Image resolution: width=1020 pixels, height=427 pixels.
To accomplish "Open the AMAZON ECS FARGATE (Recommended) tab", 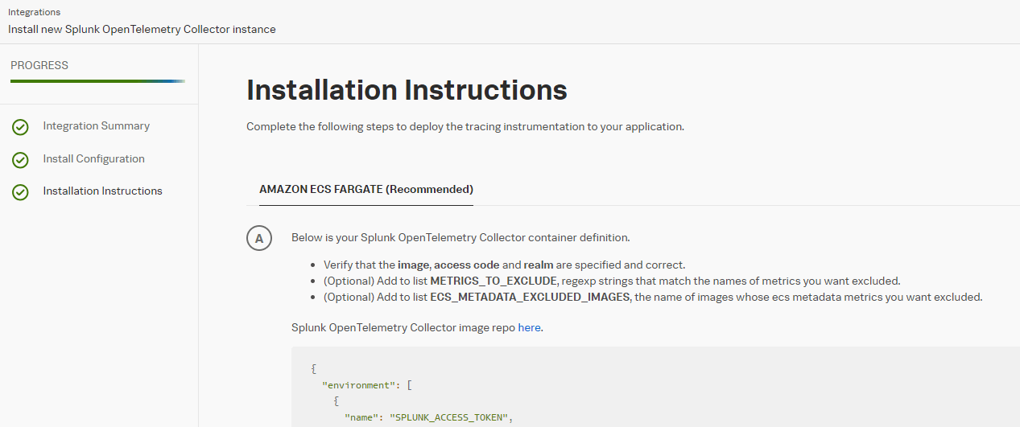I will (x=366, y=190).
